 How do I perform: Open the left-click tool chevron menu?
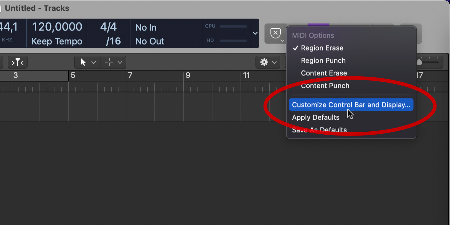point(94,62)
